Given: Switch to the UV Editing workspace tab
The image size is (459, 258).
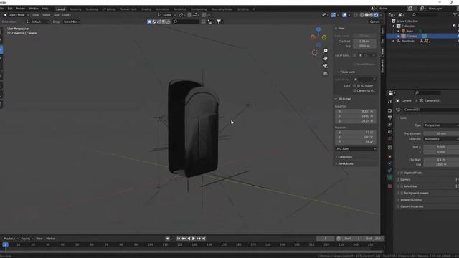Looking at the screenshot, I should coord(108,9).
